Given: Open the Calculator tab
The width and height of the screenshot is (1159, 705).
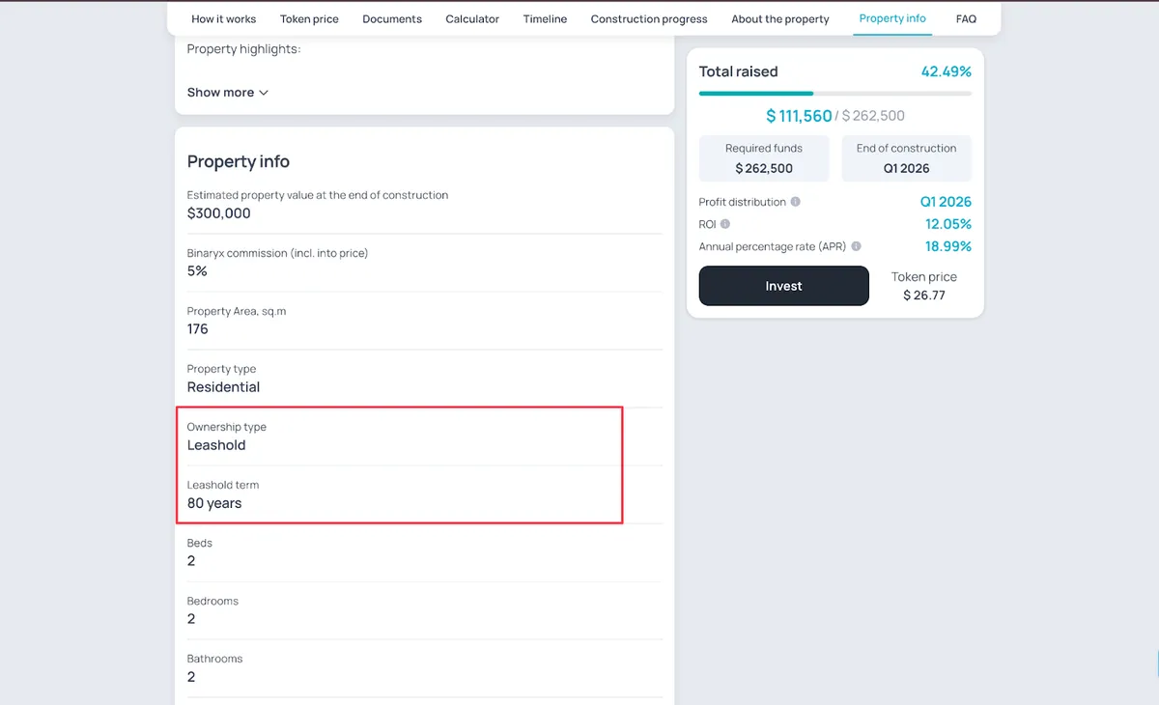Looking at the screenshot, I should click(472, 18).
